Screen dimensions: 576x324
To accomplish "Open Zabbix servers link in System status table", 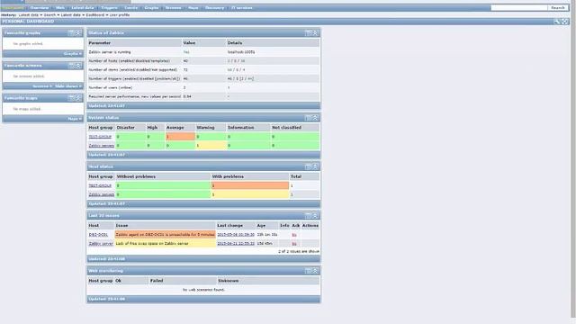I will pyautogui.click(x=102, y=146).
